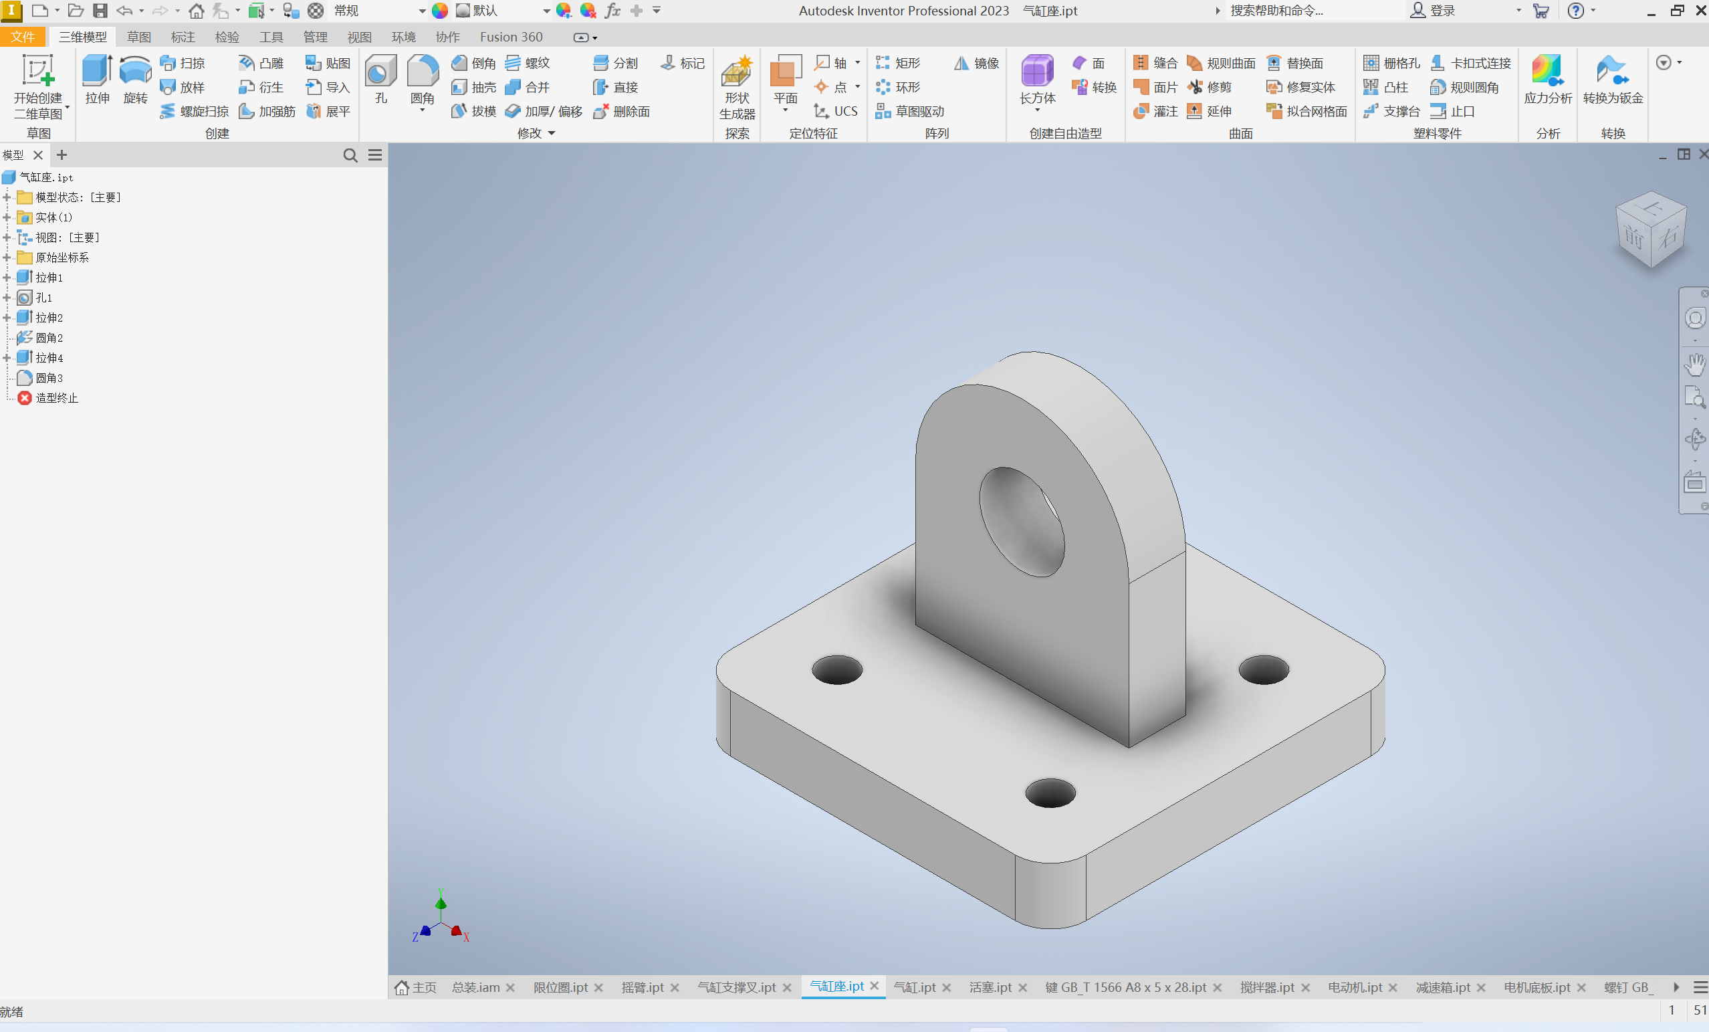Open the 登录 account dropdown arrow

coord(1519,11)
